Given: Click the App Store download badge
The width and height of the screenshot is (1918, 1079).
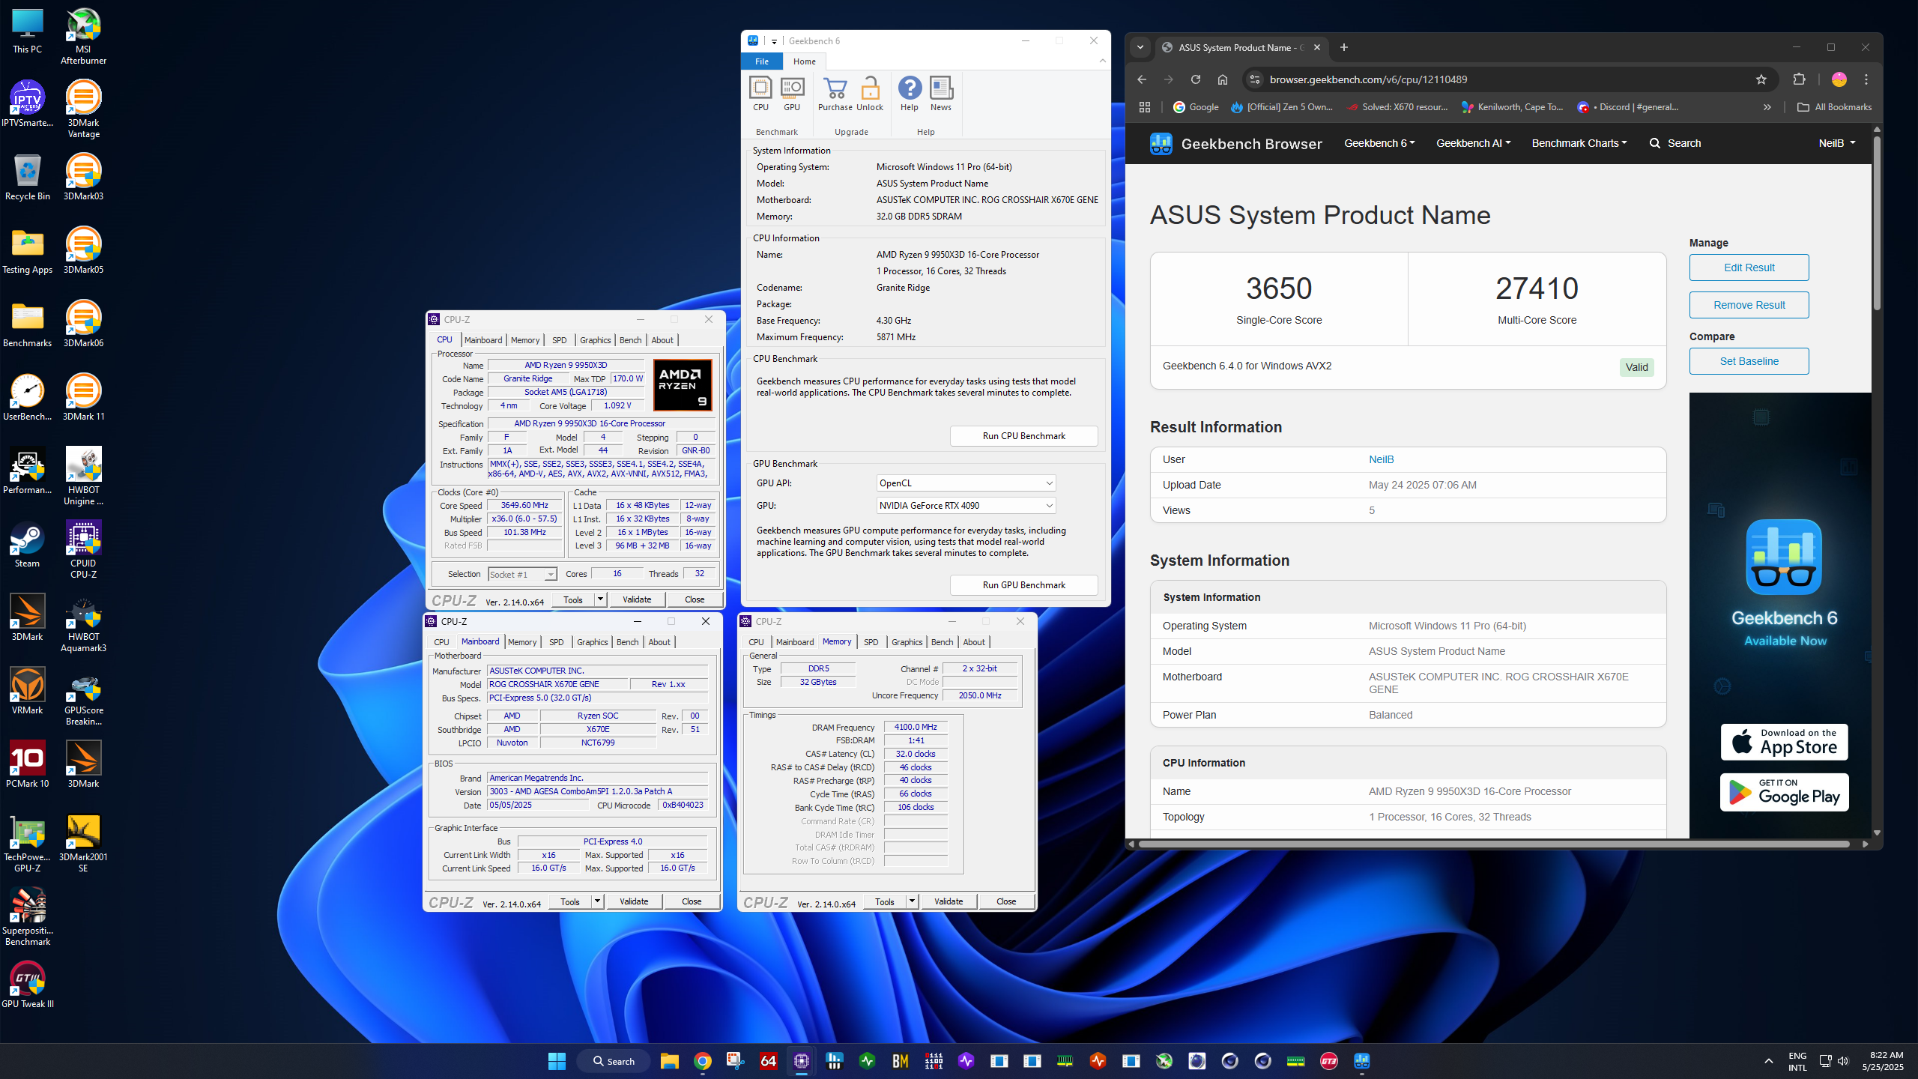Looking at the screenshot, I should click(1784, 743).
